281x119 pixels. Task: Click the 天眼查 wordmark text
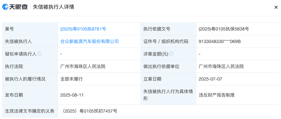coord(18,7)
